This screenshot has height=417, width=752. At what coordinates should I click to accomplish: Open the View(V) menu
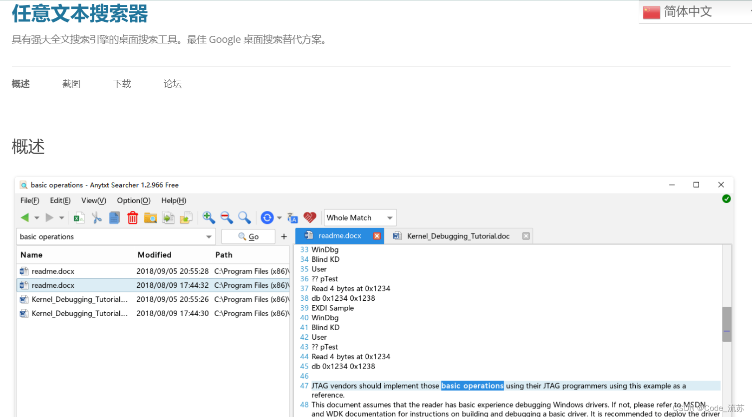click(94, 201)
